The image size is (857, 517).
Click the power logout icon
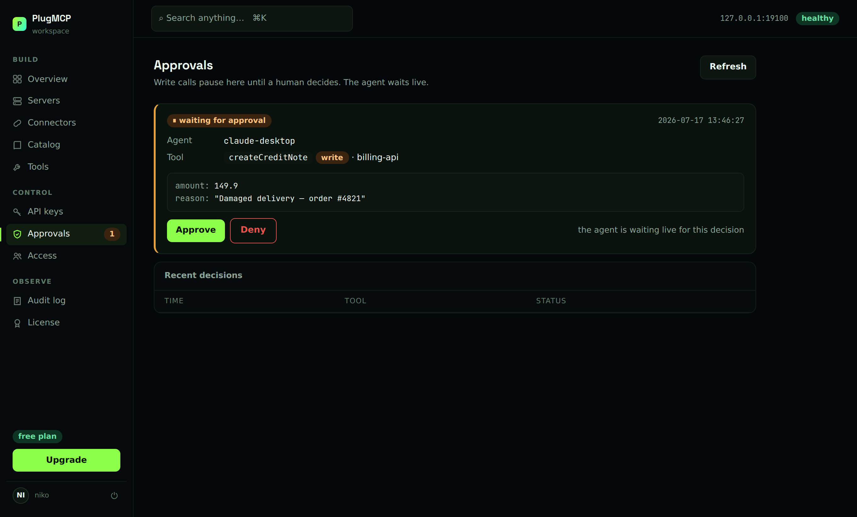(114, 495)
